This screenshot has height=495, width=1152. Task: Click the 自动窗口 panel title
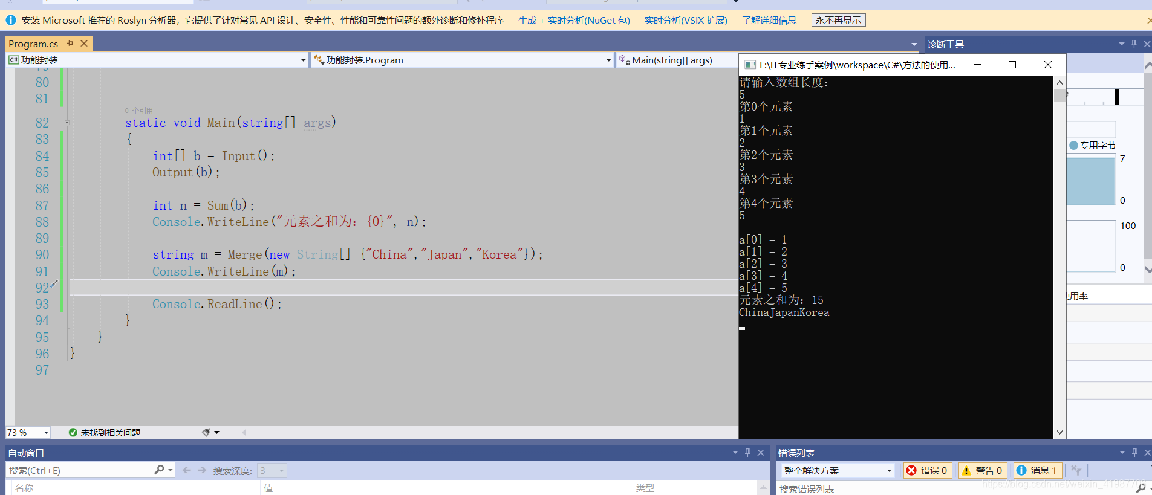[26, 453]
